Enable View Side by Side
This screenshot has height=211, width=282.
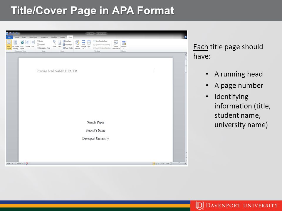100,41
